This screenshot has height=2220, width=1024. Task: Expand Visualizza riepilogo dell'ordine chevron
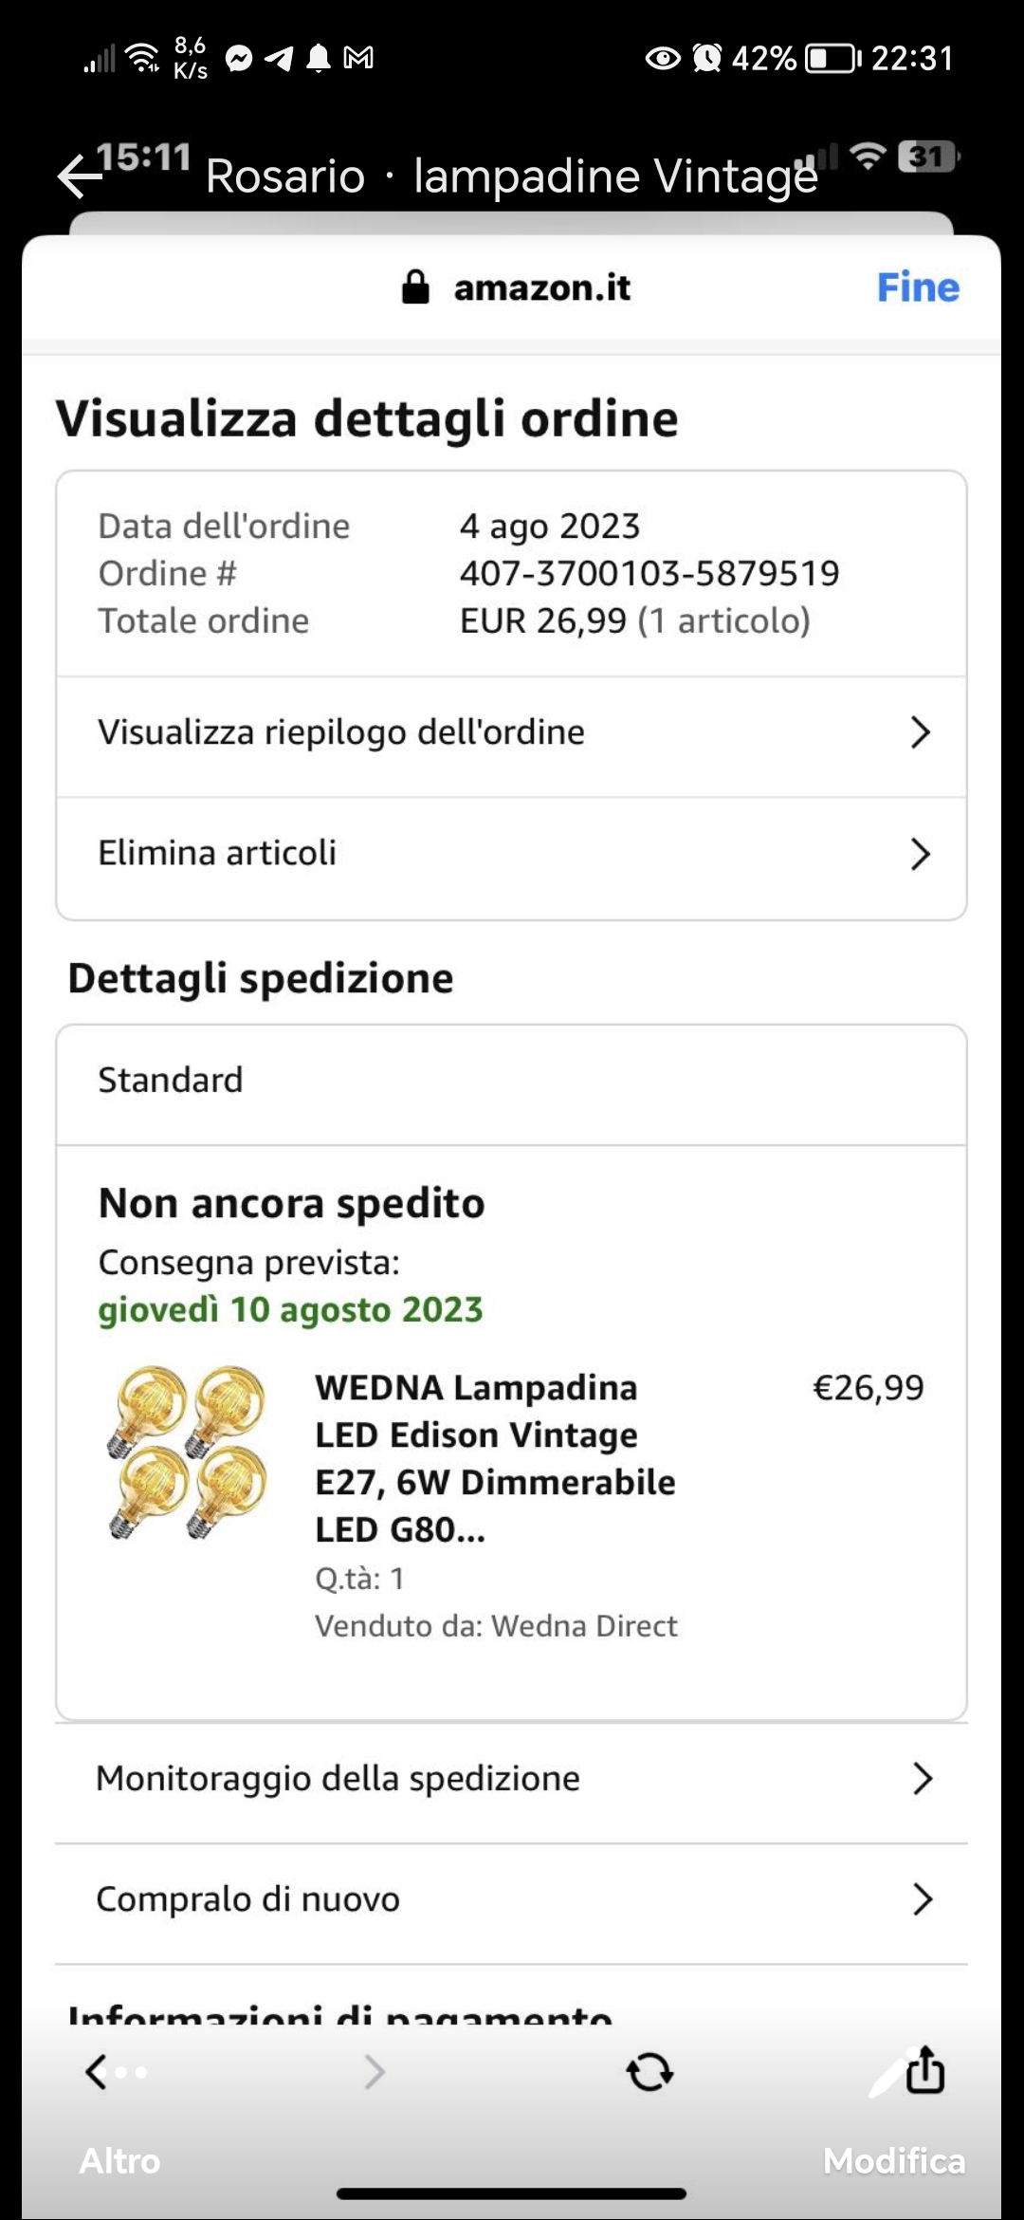920,732
